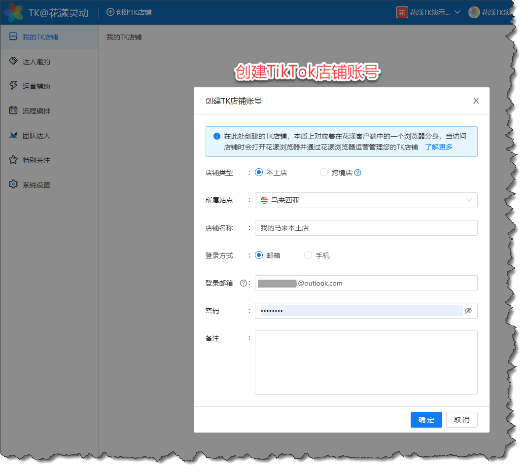The height and width of the screenshot is (473, 528).
Task: Open 特别关注 in the sidebar
Action: (x=49, y=160)
